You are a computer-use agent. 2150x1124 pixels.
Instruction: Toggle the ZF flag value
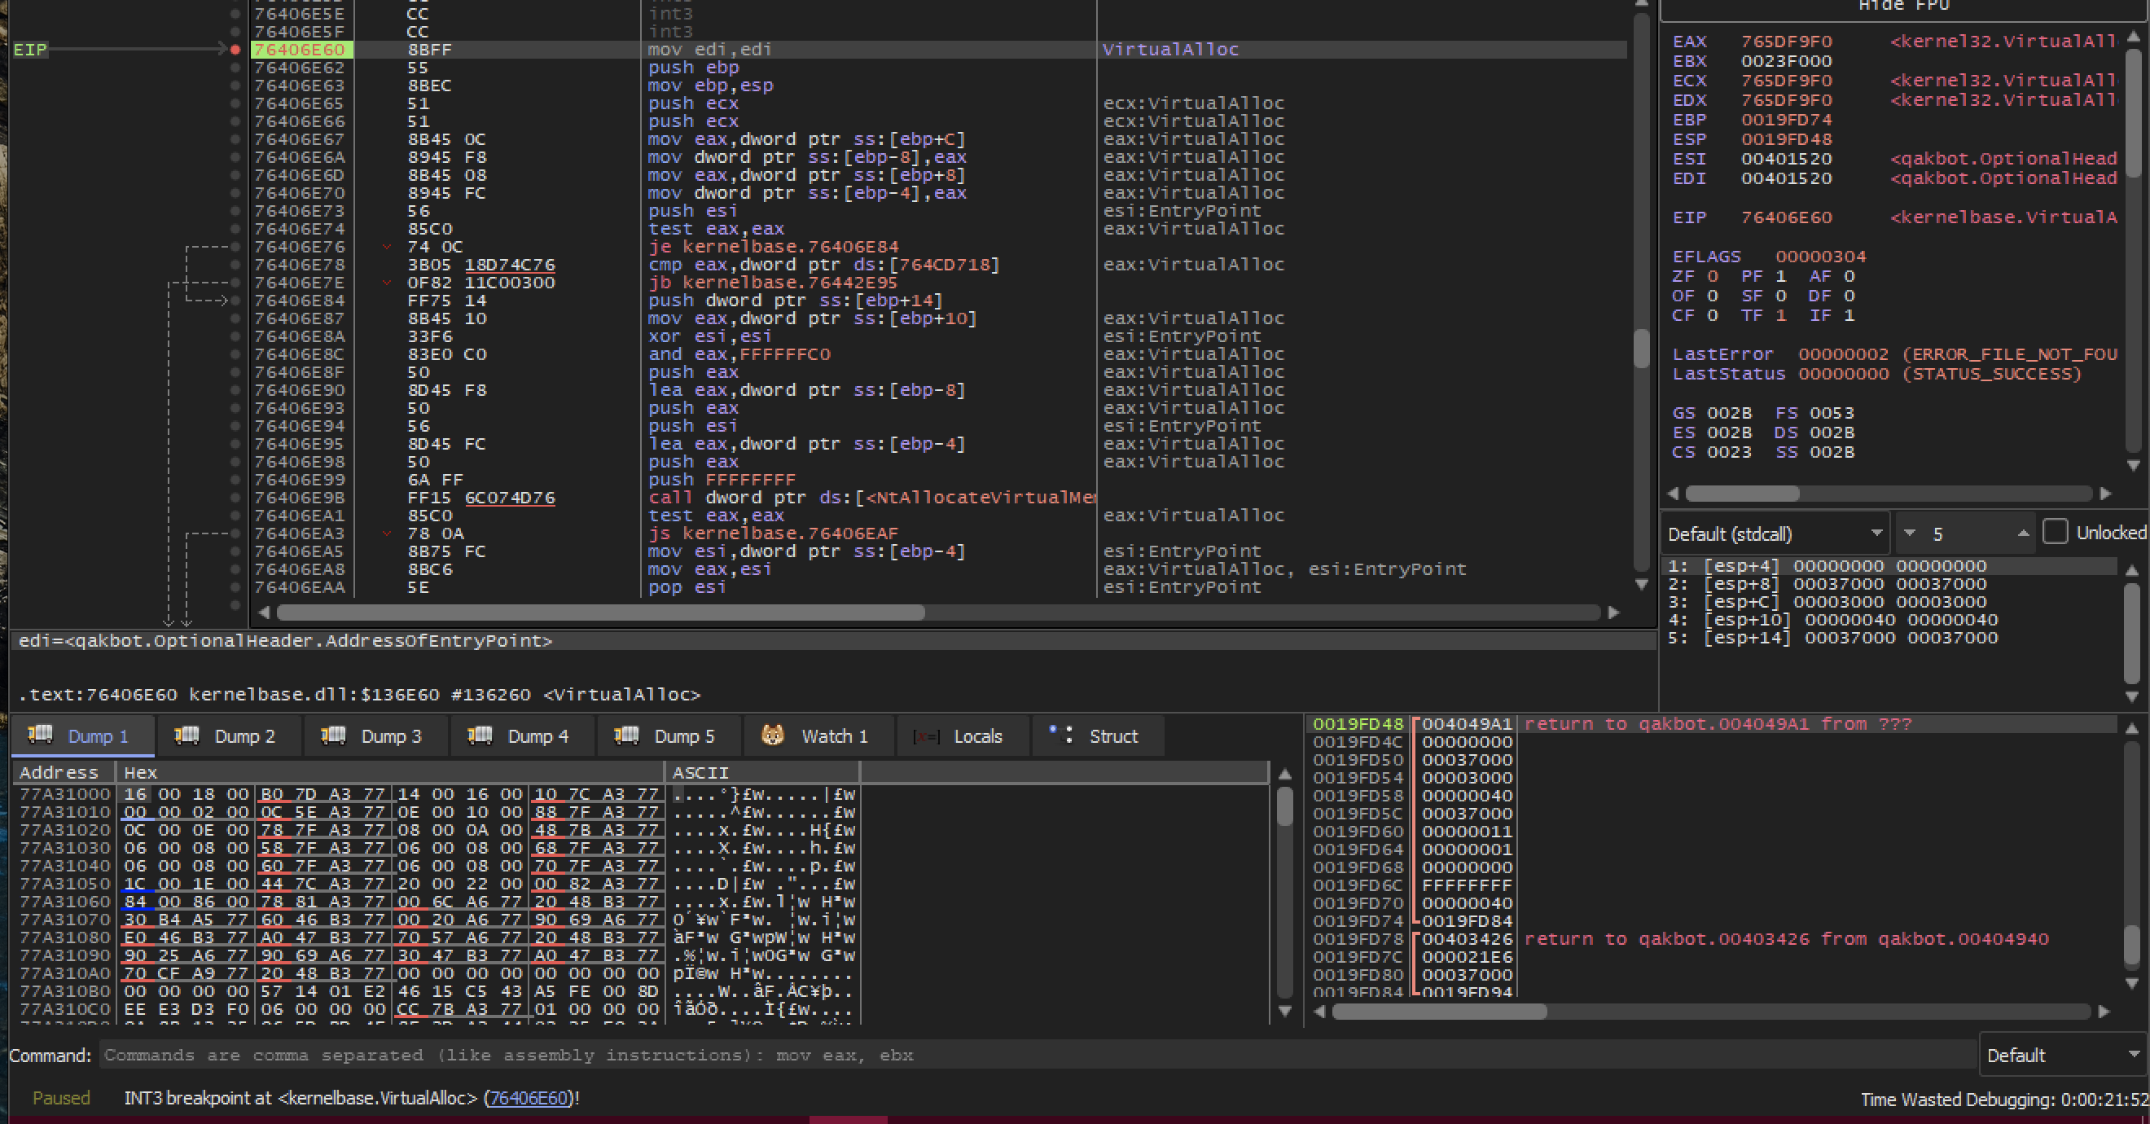(x=1713, y=276)
